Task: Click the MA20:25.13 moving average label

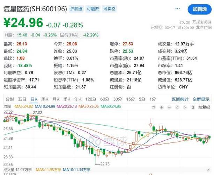Action: pyautogui.click(x=67, y=106)
